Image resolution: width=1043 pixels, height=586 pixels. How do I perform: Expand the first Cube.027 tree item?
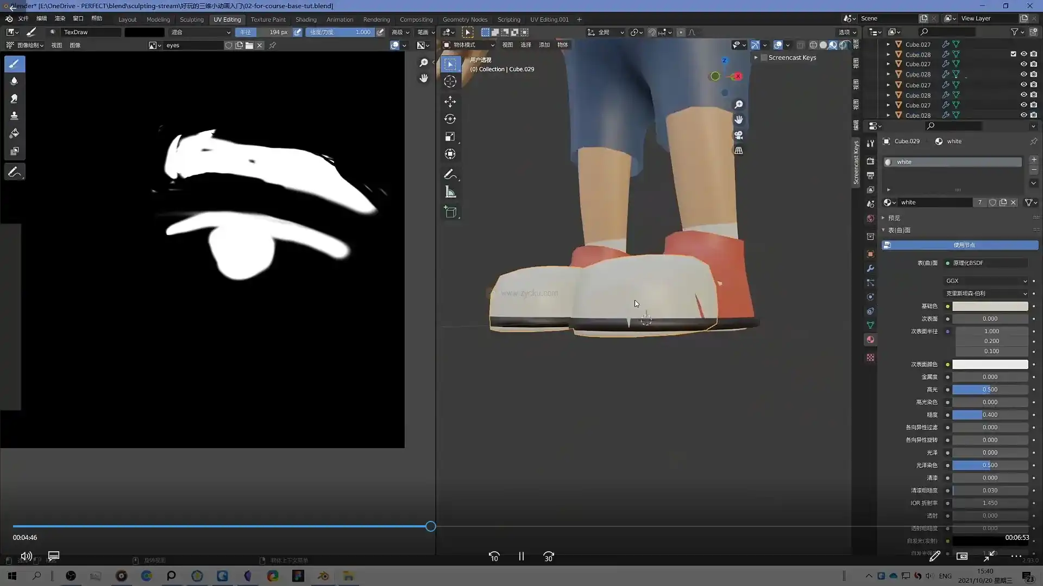tap(888, 44)
